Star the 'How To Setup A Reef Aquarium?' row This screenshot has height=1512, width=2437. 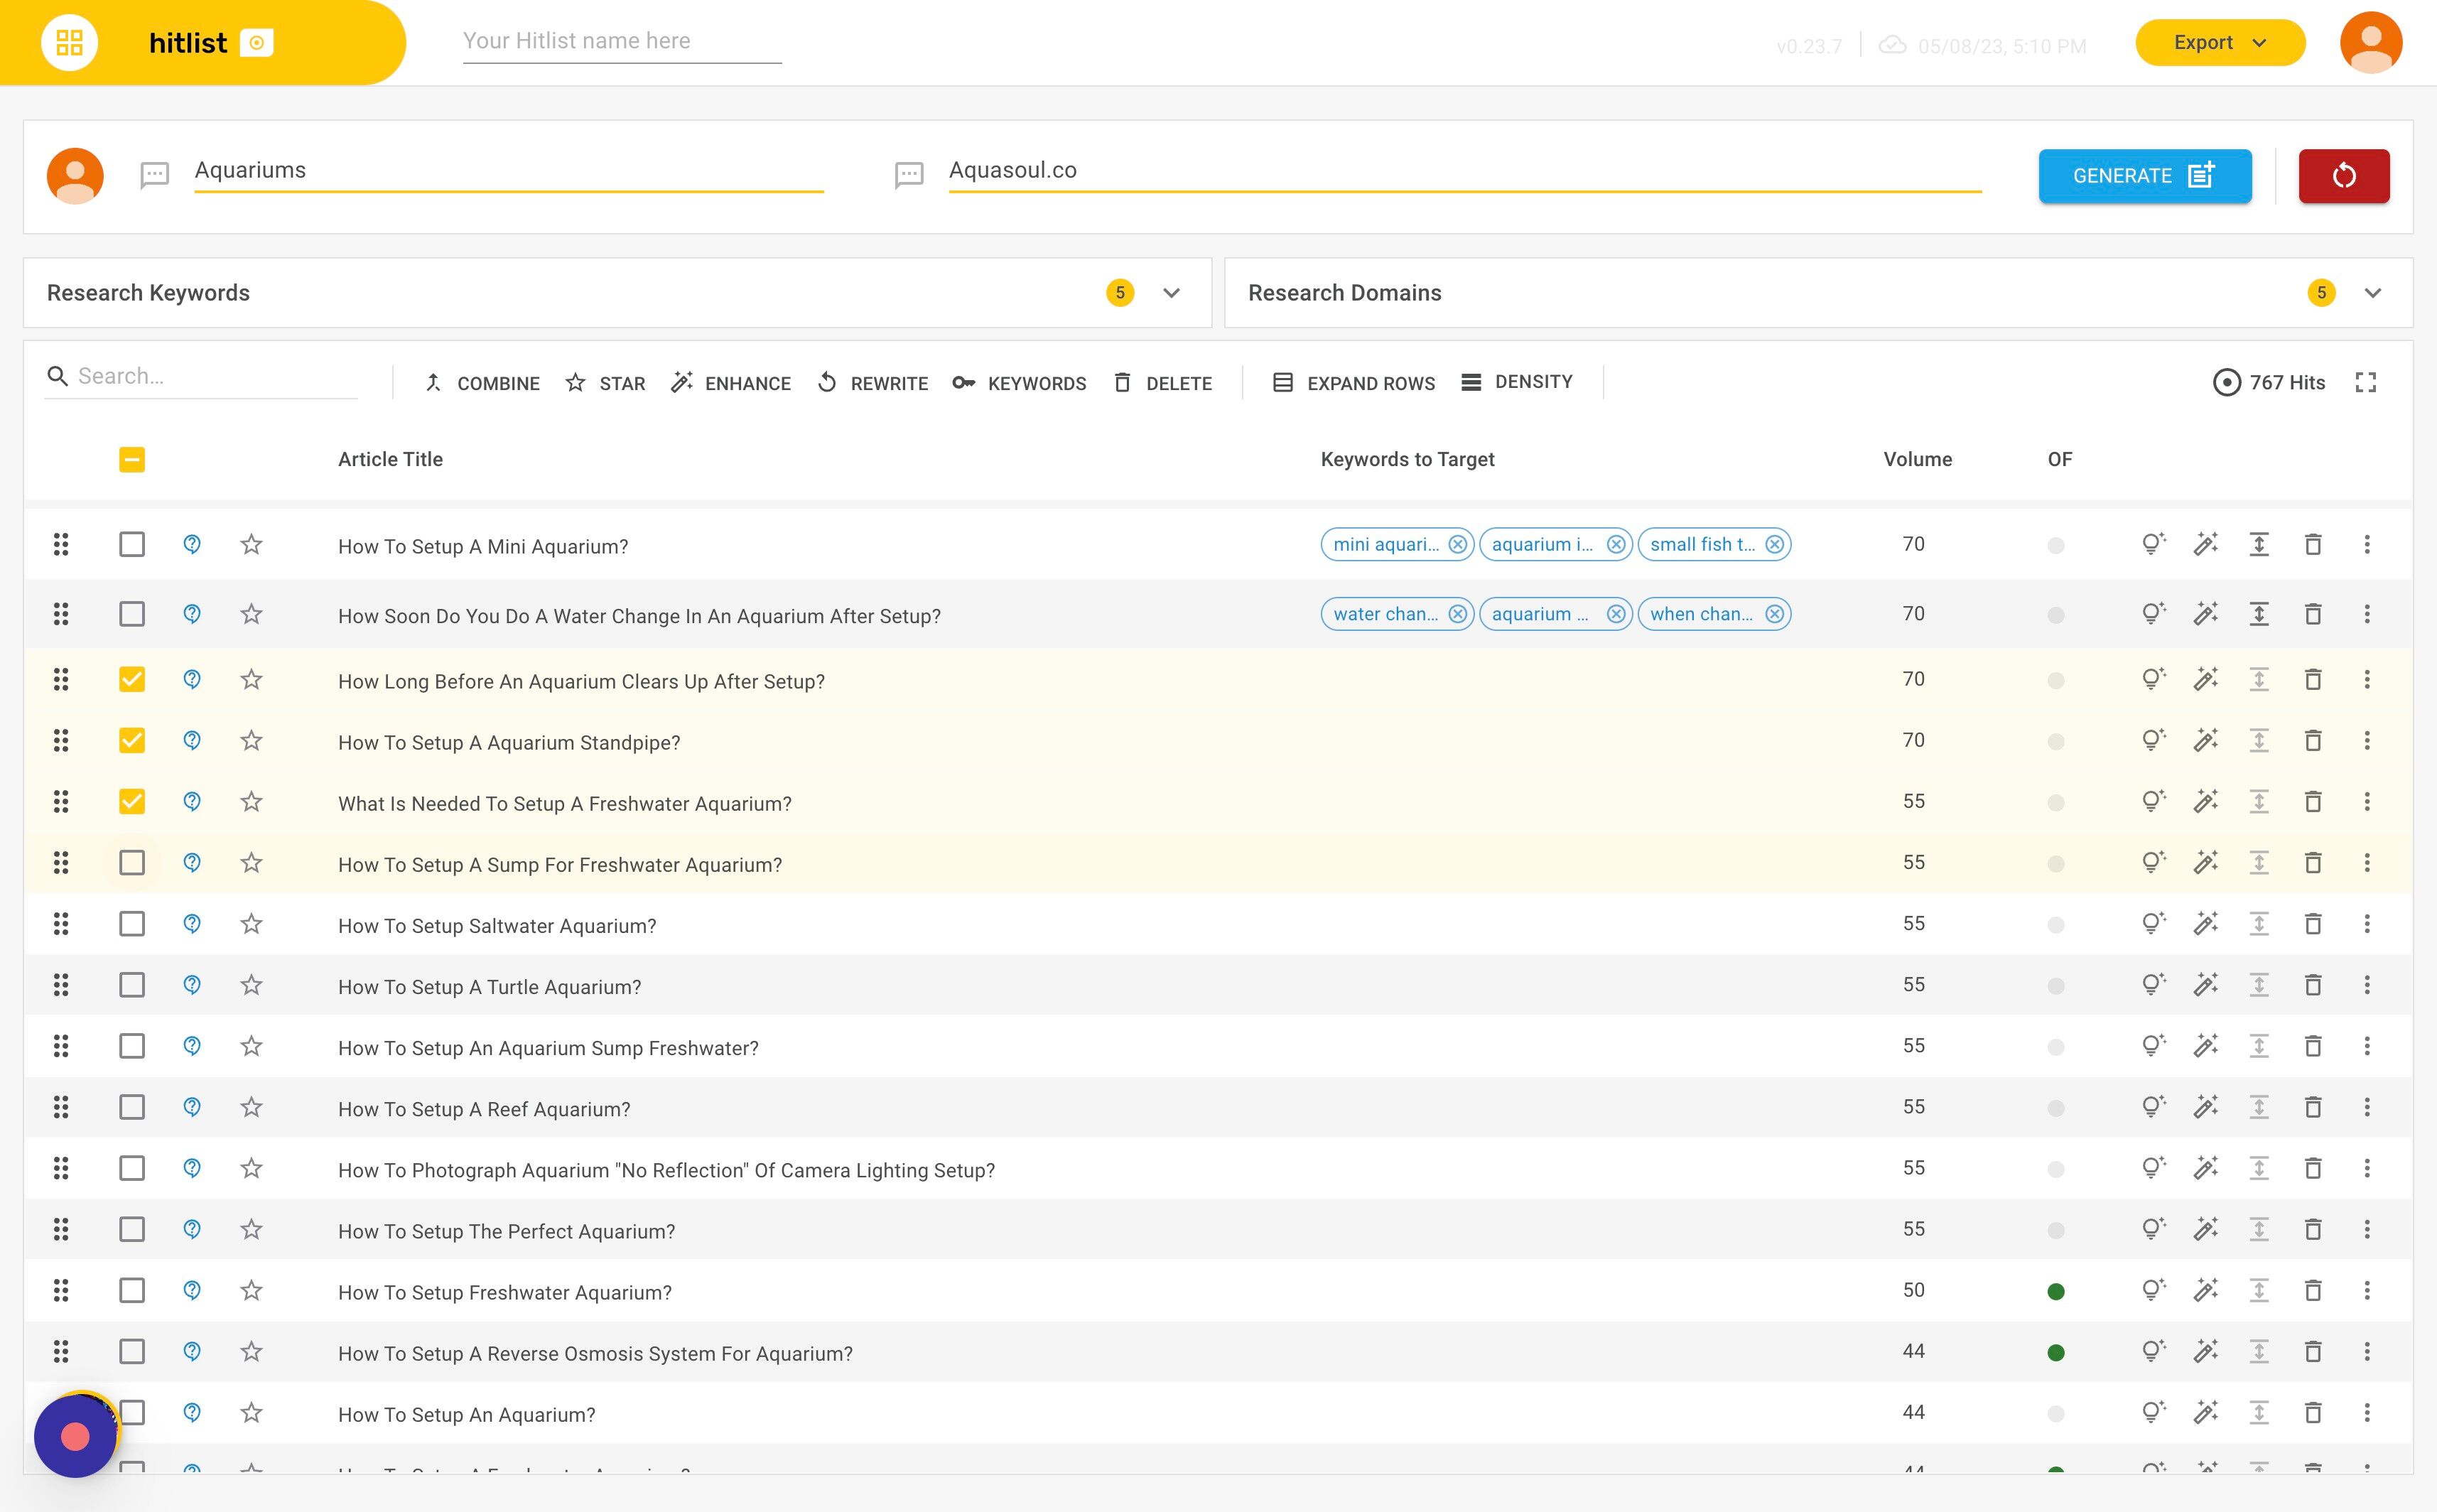(251, 1106)
